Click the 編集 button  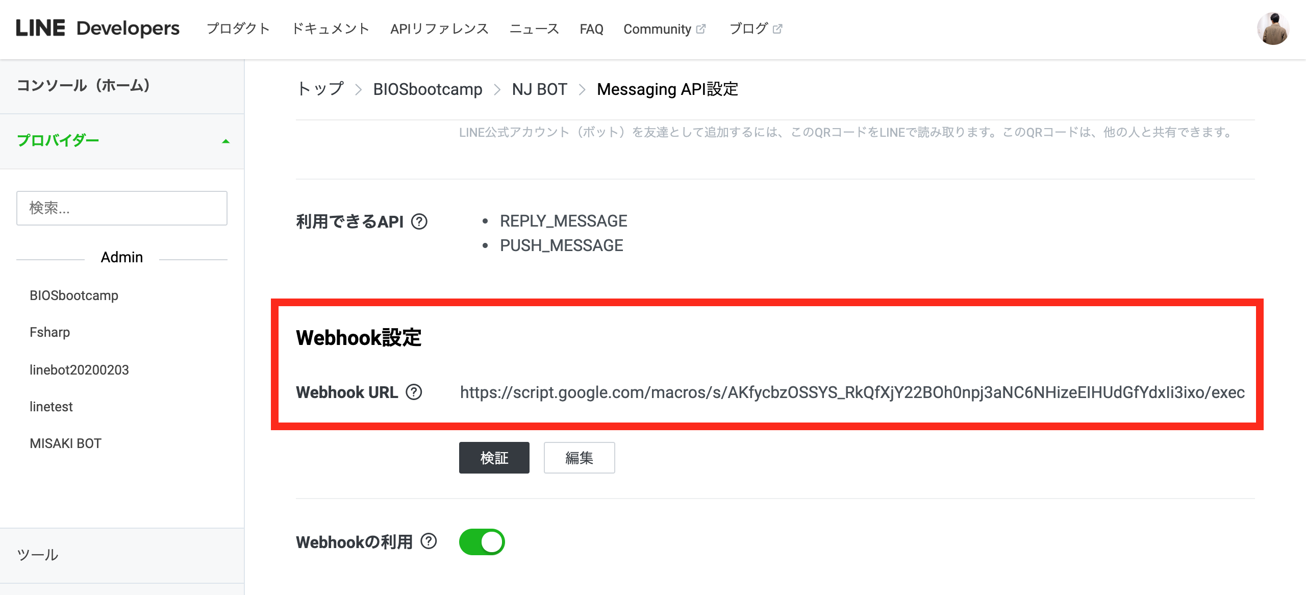[579, 458]
